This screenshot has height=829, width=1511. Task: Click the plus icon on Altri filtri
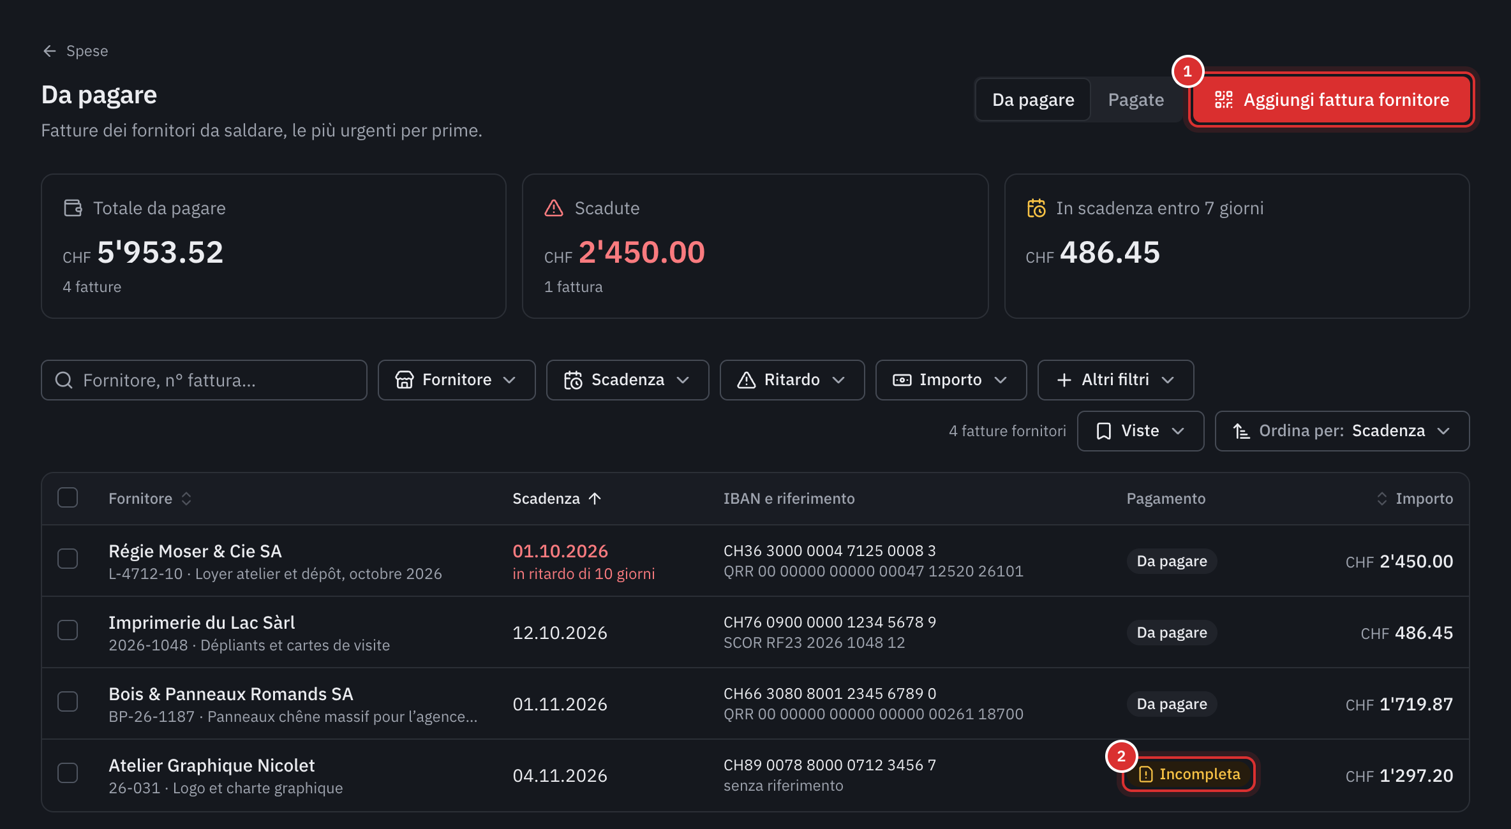(1064, 380)
